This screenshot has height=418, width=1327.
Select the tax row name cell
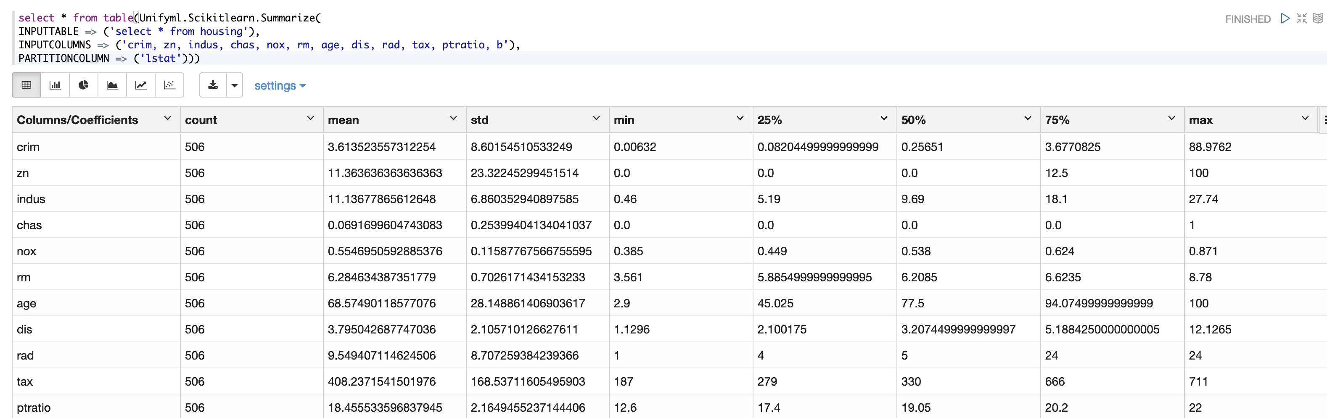pos(96,381)
